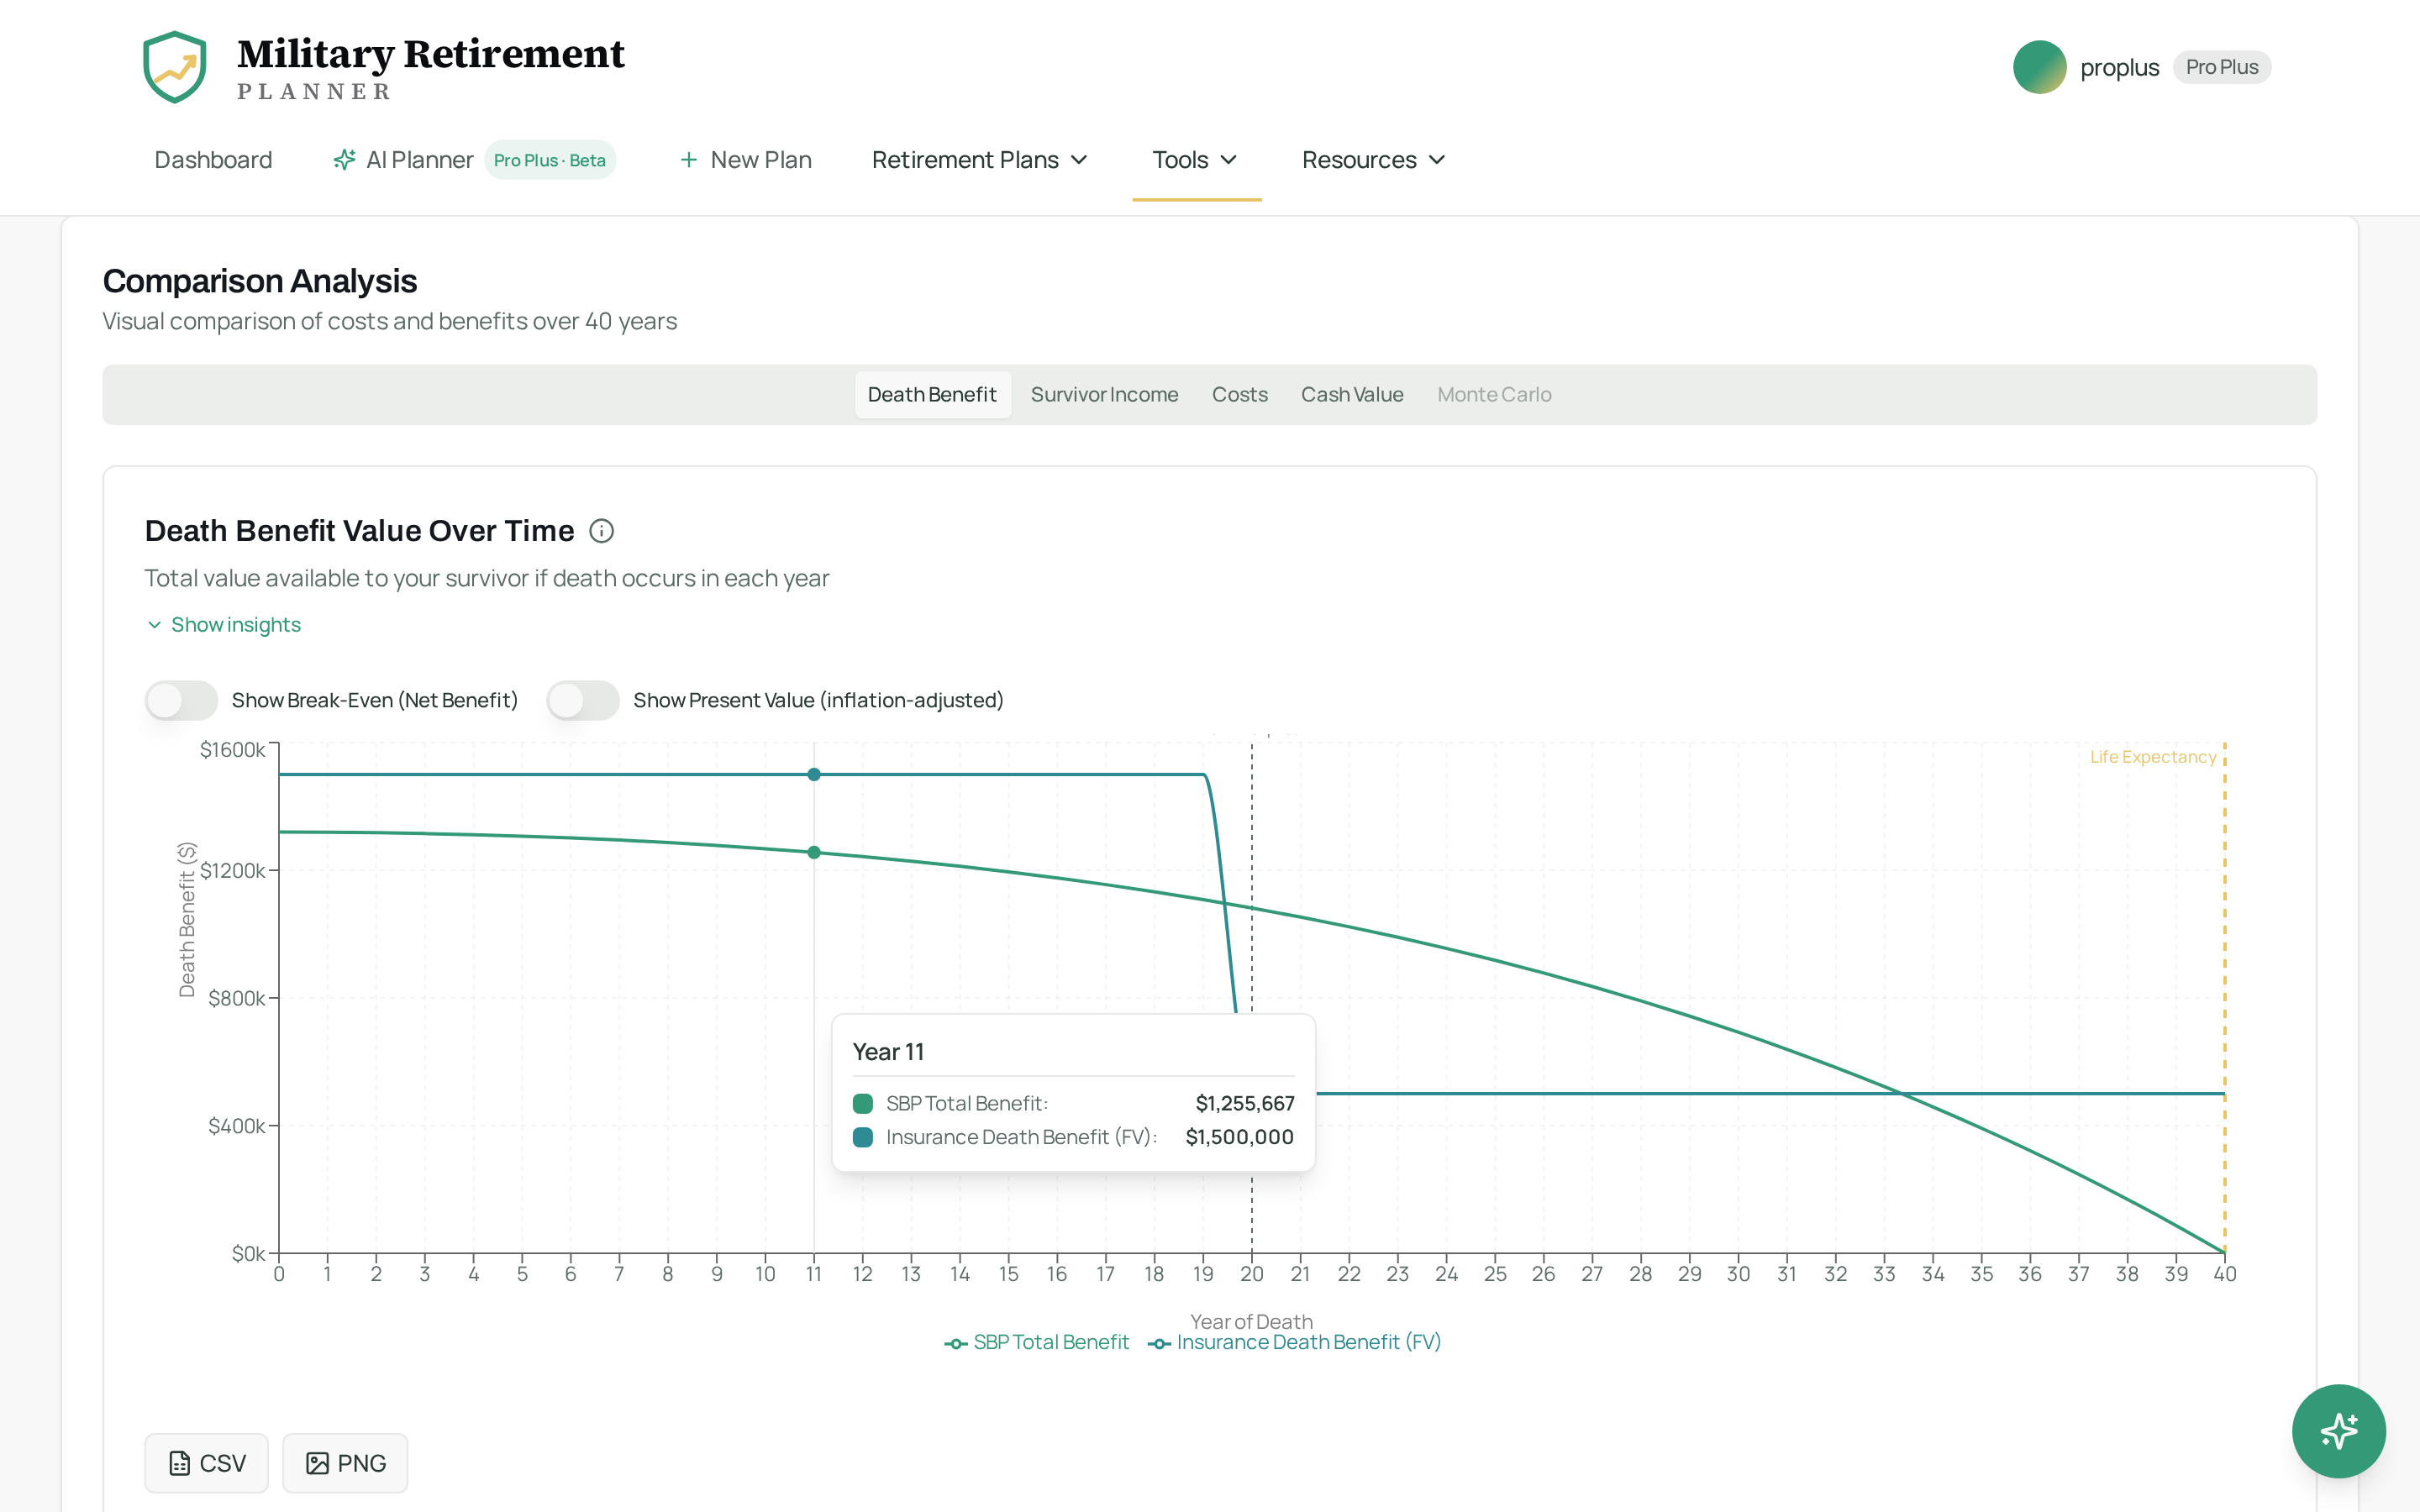This screenshot has height=1512, width=2420.
Task: Open the info icon beside Death Benefit title
Action: point(601,531)
